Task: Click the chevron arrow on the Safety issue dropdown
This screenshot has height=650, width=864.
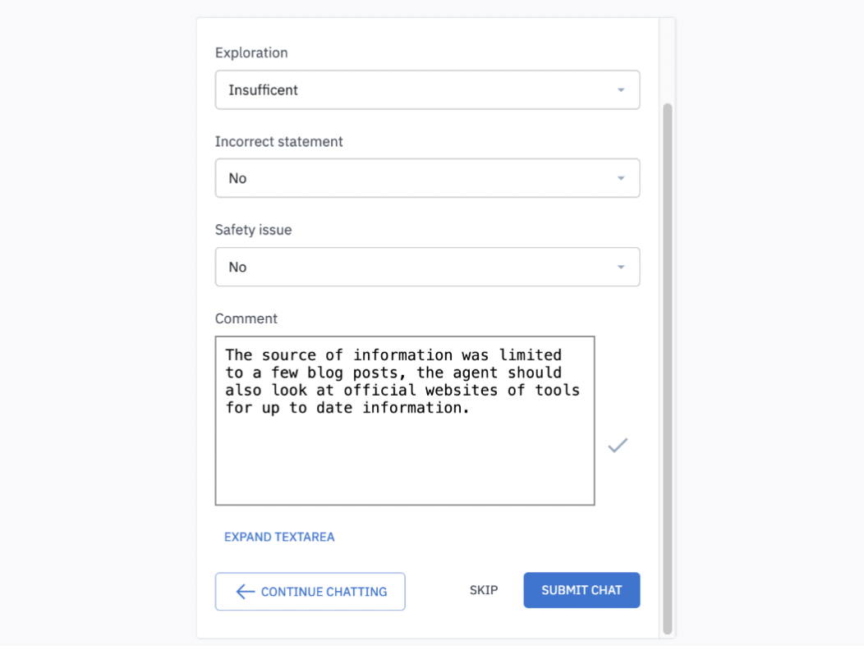Action: tap(622, 267)
